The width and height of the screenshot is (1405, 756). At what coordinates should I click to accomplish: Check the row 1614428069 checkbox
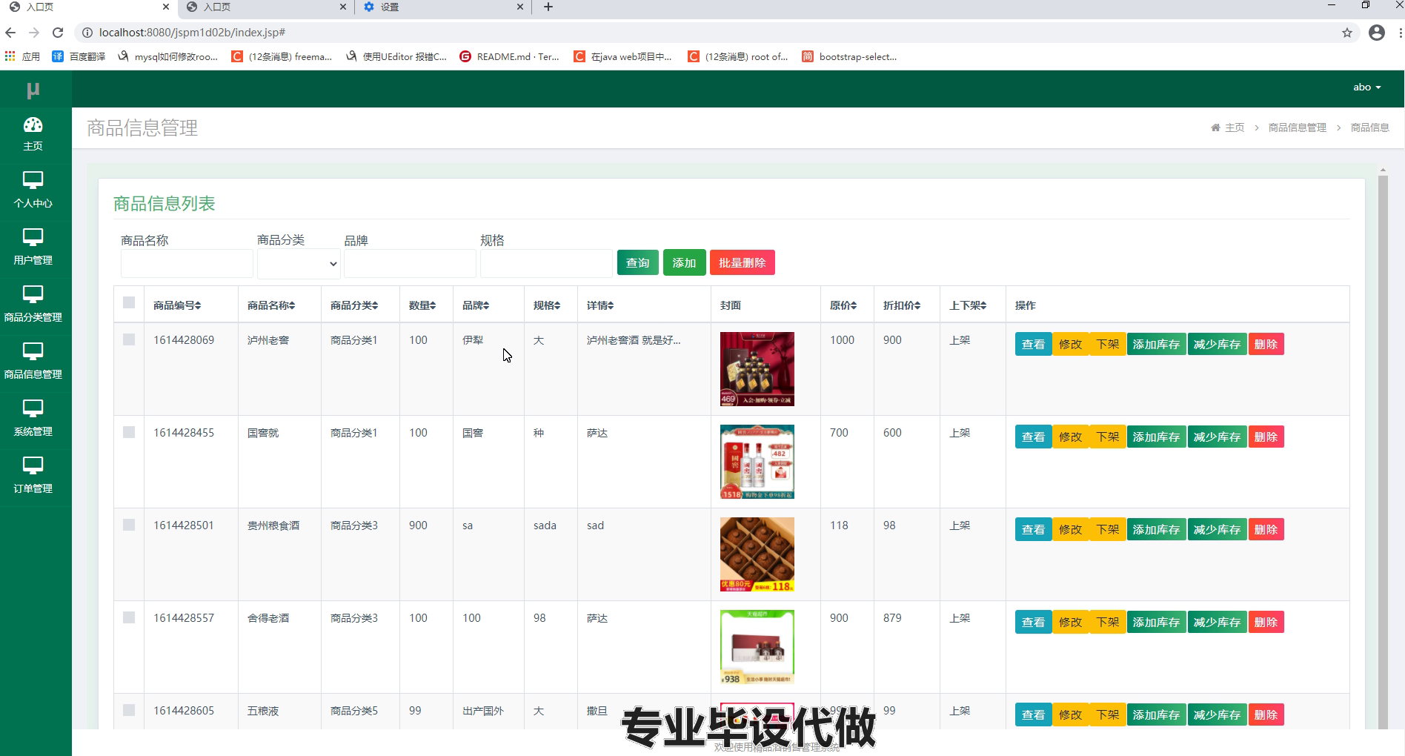pos(129,339)
